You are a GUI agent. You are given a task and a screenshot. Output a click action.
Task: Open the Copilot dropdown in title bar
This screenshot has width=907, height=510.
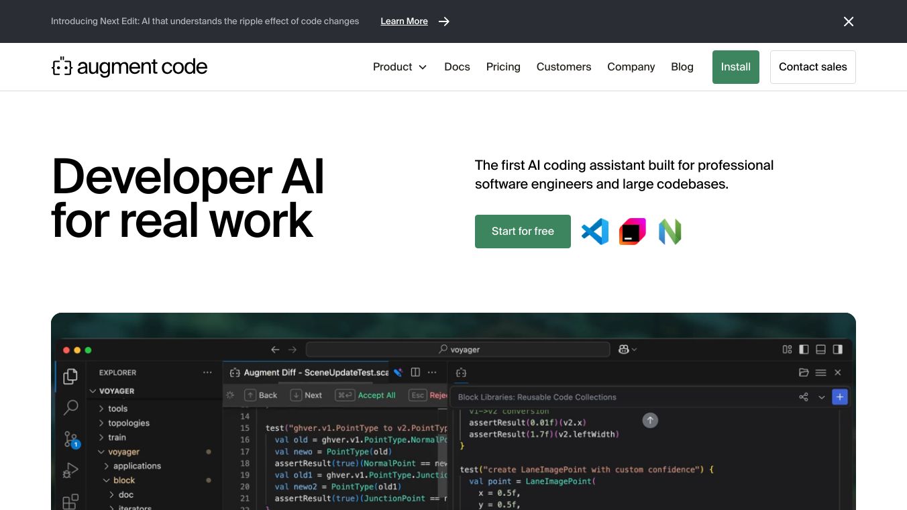(x=628, y=350)
